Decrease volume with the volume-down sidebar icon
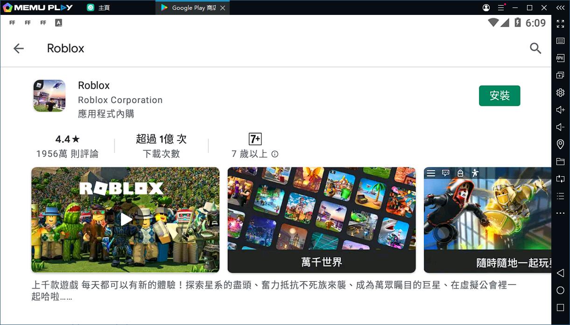 [560, 127]
